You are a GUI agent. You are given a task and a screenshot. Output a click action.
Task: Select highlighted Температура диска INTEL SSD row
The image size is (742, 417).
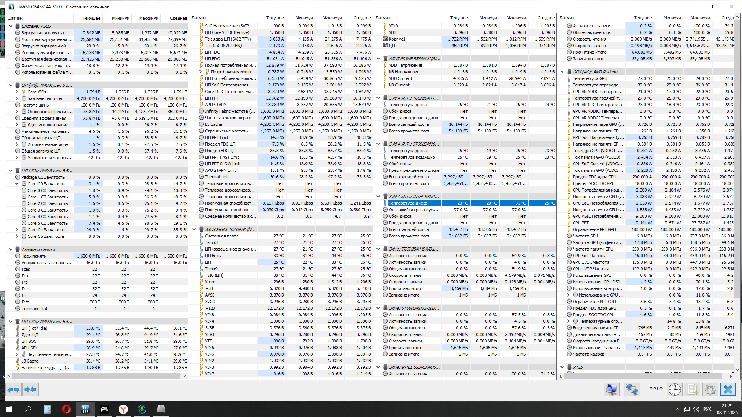[408, 203]
